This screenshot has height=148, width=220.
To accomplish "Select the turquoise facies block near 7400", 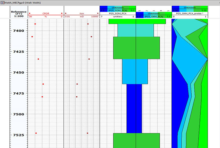I will tap(136, 30).
